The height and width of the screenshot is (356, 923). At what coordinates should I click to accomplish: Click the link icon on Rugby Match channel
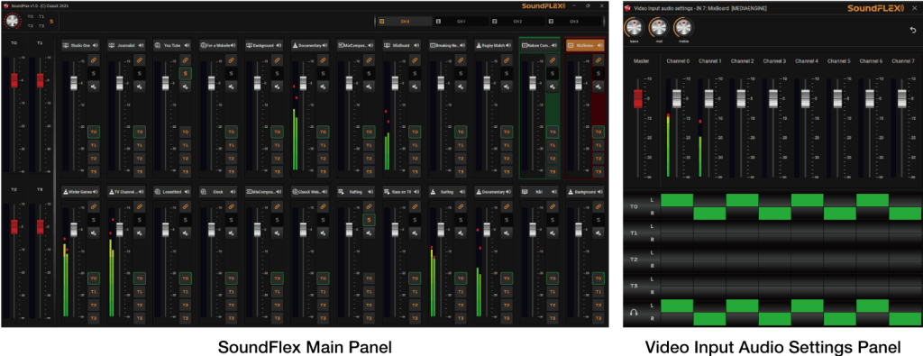507,60
